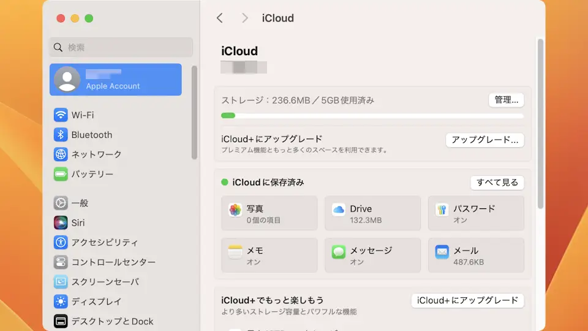The height and width of the screenshot is (331, 588).
Task: Open パスワード iCloud settings tile
Action: 476,213
